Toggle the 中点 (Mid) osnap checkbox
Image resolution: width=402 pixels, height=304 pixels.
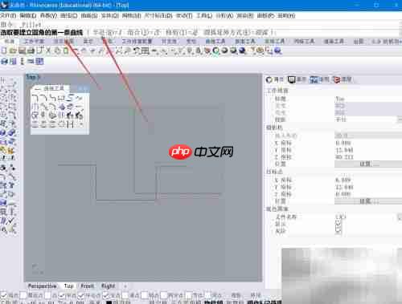coord(61,295)
